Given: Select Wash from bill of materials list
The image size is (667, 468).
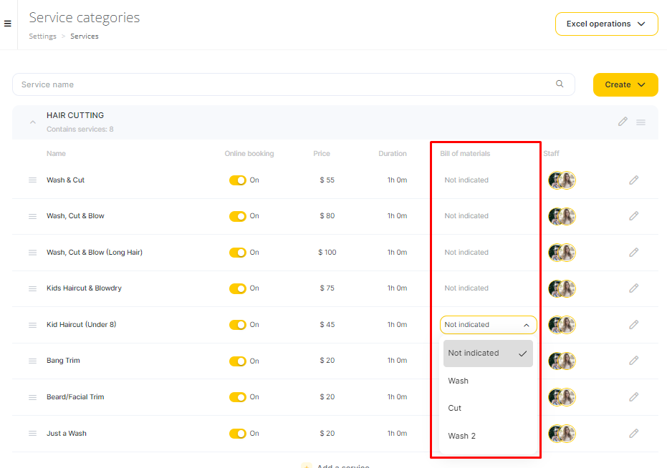Looking at the screenshot, I should [x=459, y=381].
